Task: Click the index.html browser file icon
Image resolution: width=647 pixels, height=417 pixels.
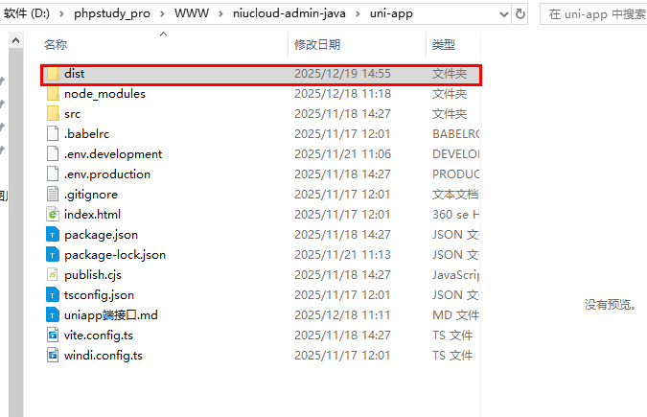Action: [x=53, y=215]
